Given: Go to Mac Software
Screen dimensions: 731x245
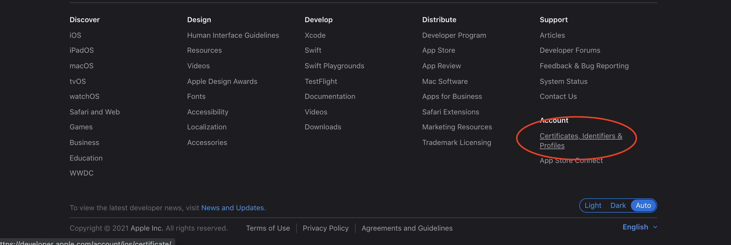Looking at the screenshot, I should pos(445,81).
